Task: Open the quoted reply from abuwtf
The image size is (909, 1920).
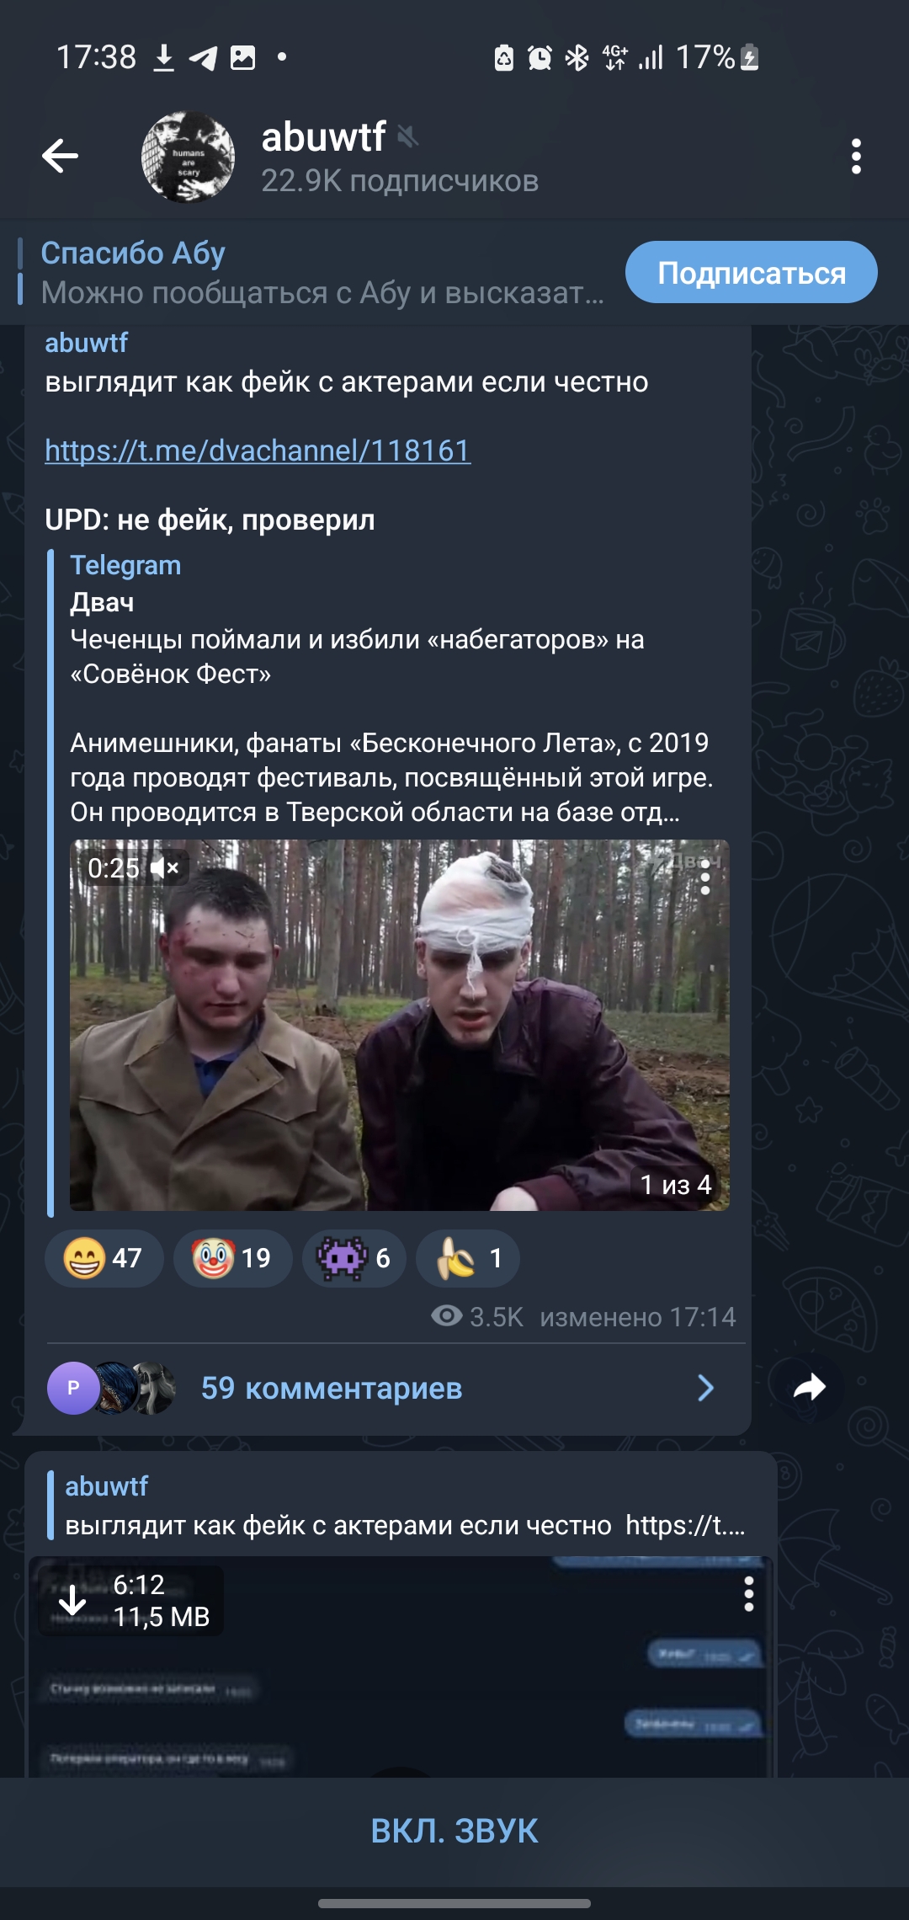Action: (x=402, y=1506)
